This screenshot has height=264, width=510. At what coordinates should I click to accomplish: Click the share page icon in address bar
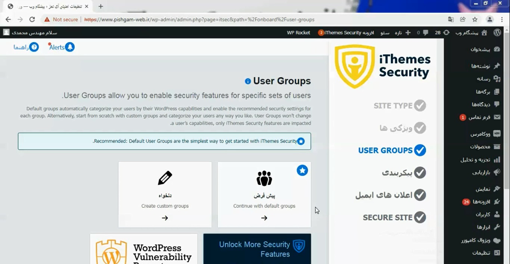click(463, 19)
